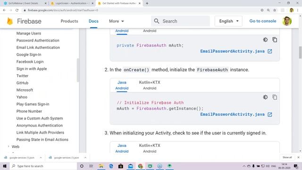Viewport: 302px width, 170px height.
Task: Open second EmailPasswordActivity.java link
Action: 232,114
